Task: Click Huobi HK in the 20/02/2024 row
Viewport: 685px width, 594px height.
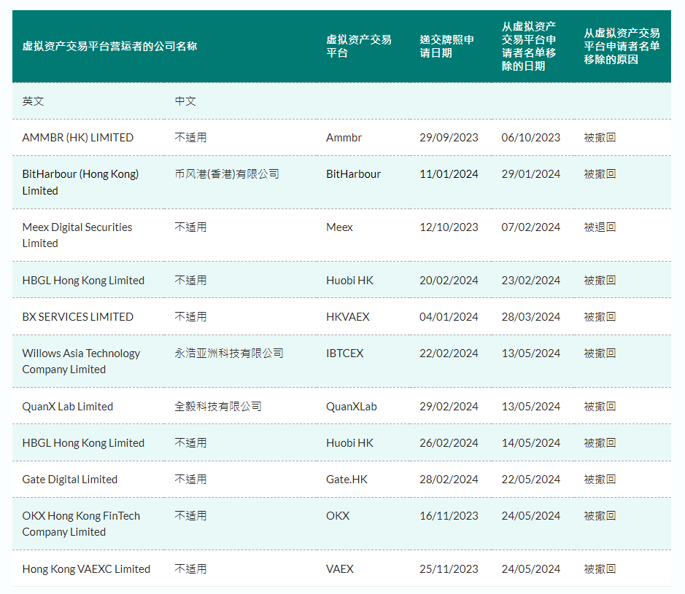Action: pyautogui.click(x=349, y=280)
